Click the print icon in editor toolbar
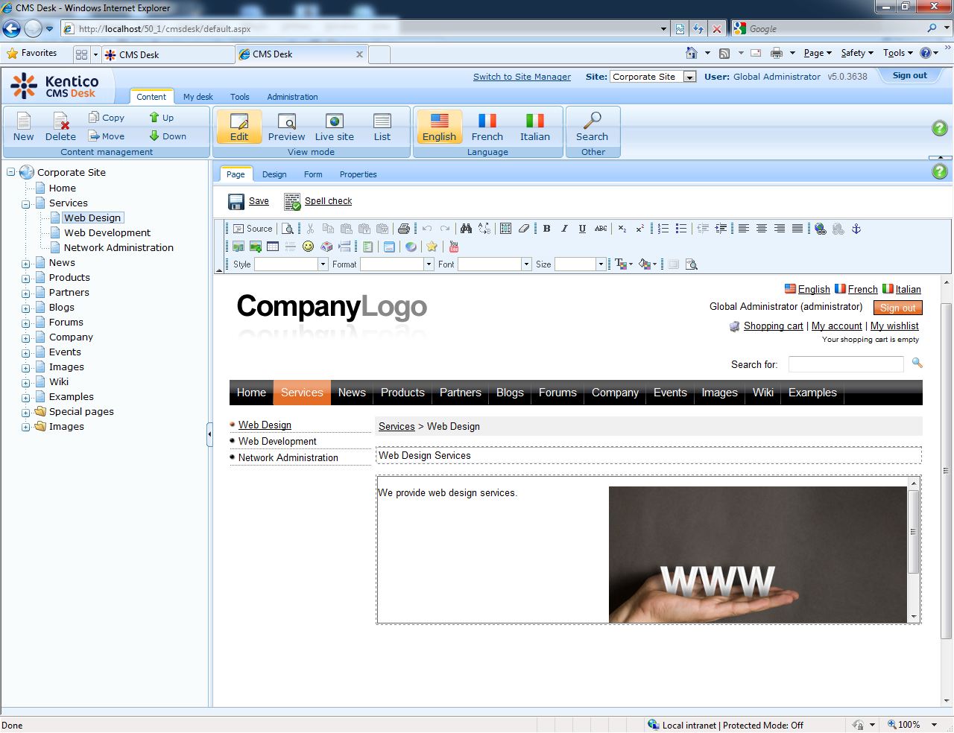 403,229
